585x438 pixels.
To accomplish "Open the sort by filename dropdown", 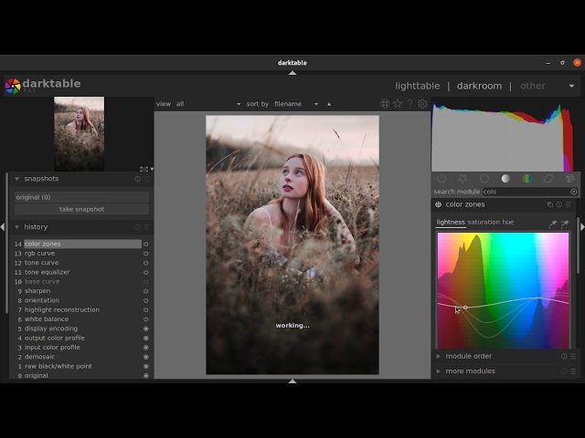I will 296,104.
